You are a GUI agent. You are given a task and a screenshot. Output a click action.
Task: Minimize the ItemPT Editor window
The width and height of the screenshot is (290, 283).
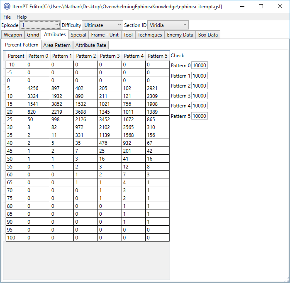click(x=242, y=6)
